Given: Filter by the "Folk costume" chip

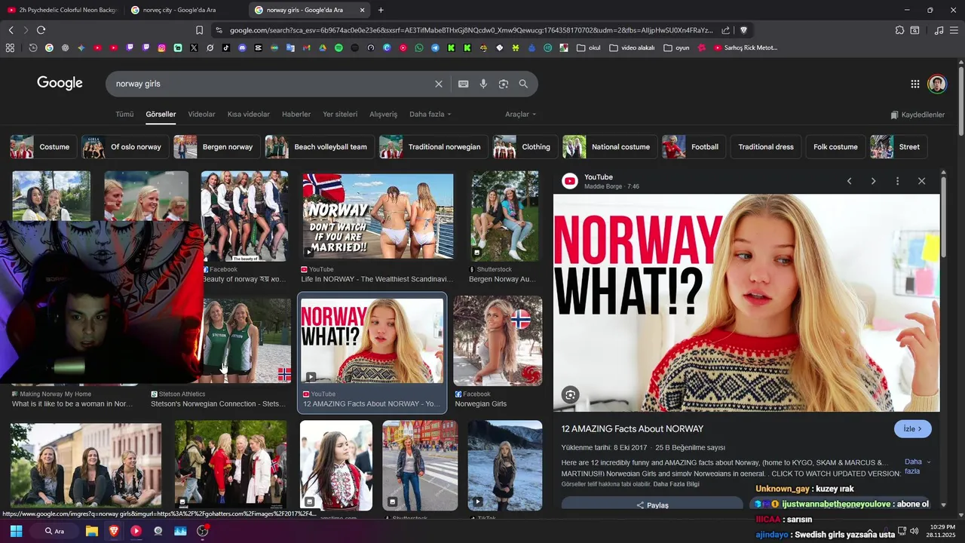Looking at the screenshot, I should (835, 147).
